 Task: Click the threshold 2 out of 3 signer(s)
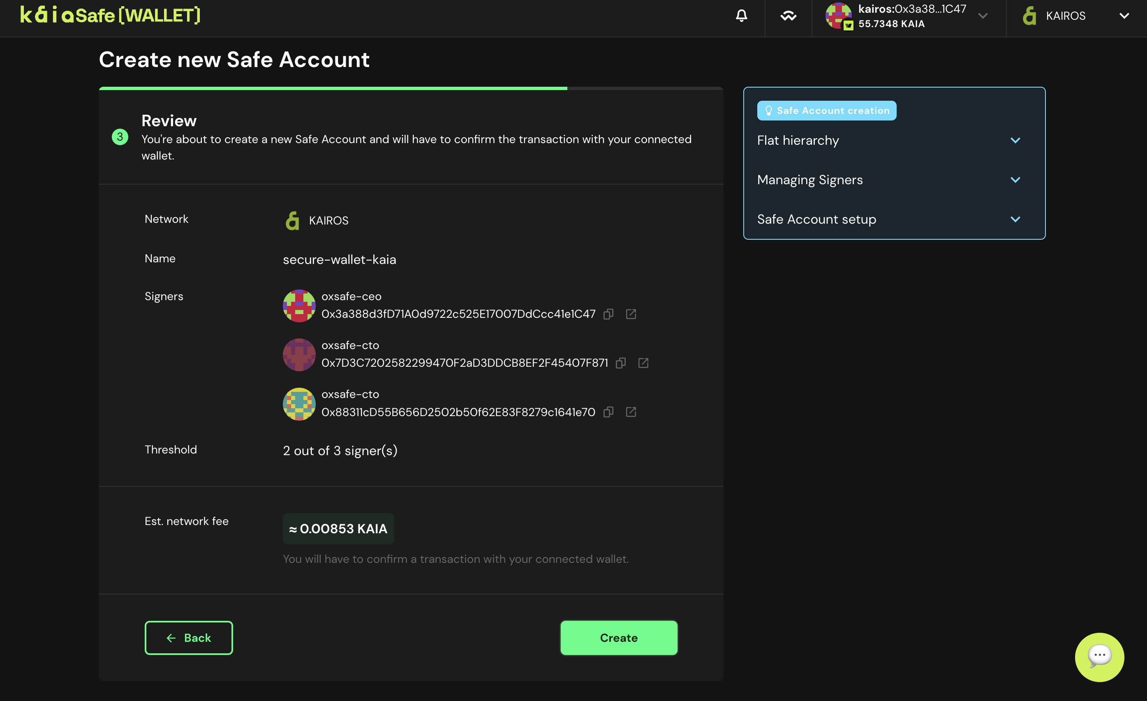pyautogui.click(x=340, y=451)
